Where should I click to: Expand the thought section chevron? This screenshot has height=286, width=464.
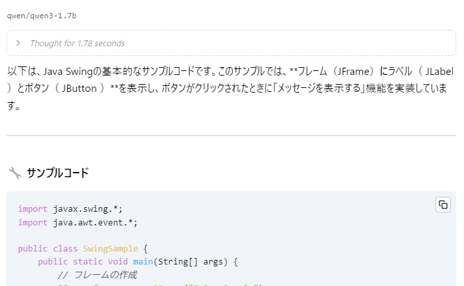pyautogui.click(x=18, y=44)
